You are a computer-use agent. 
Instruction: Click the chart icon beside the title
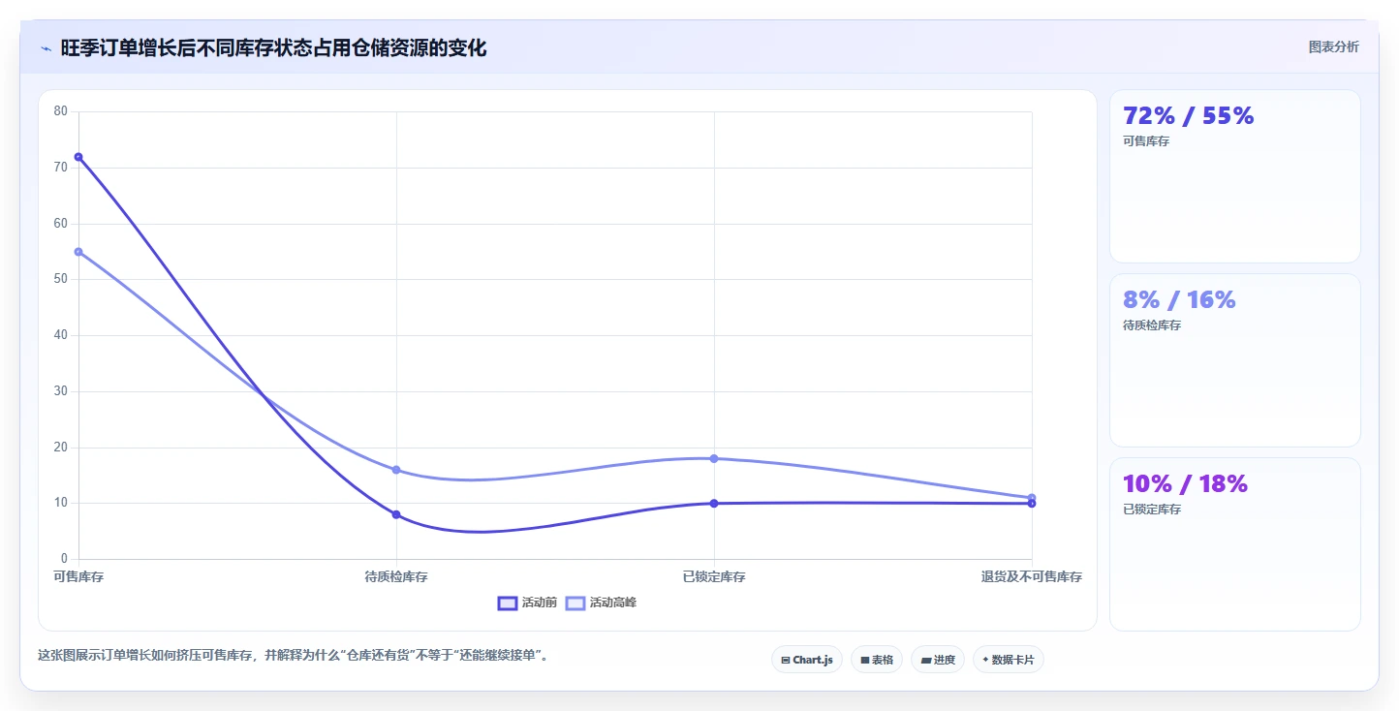coord(46,48)
